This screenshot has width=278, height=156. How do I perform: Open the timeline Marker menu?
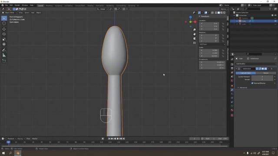(x=35, y=139)
